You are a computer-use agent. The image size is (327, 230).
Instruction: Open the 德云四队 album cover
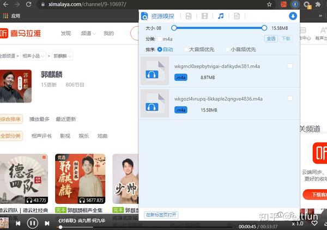pos(24,179)
